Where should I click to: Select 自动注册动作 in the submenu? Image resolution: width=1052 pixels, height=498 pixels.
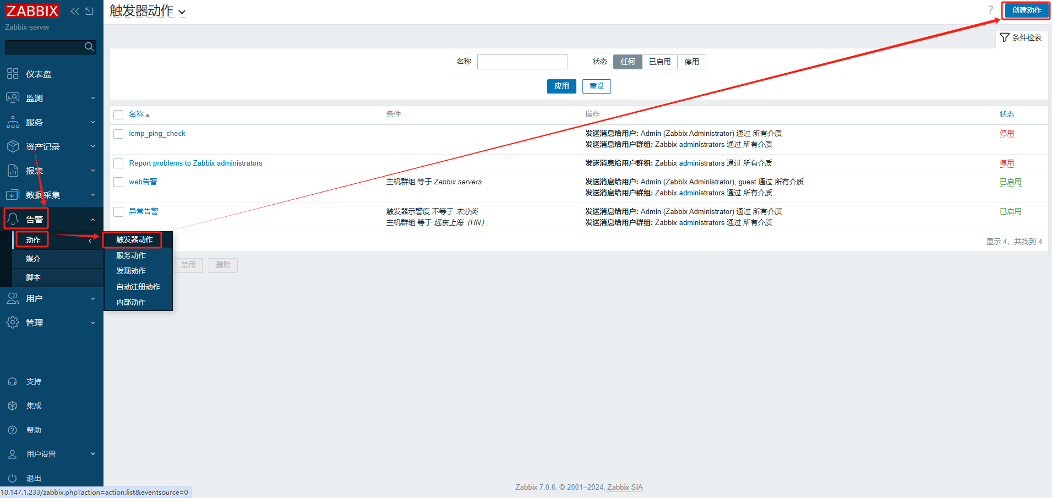click(138, 287)
